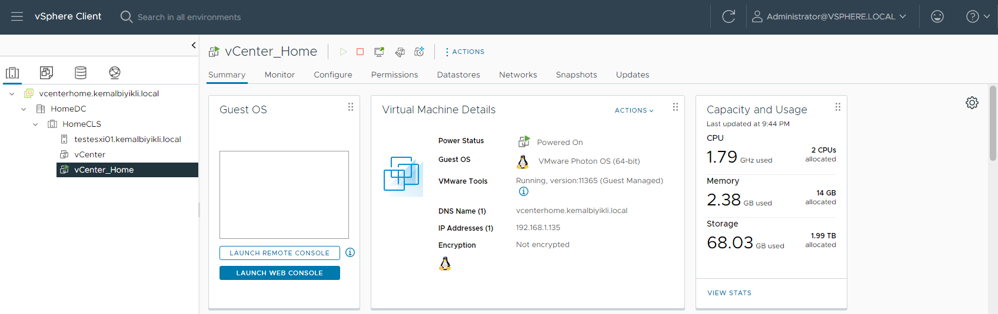Image resolution: width=998 pixels, height=314 pixels.
Task: Click the VMware Tools info icon
Action: pos(524,191)
